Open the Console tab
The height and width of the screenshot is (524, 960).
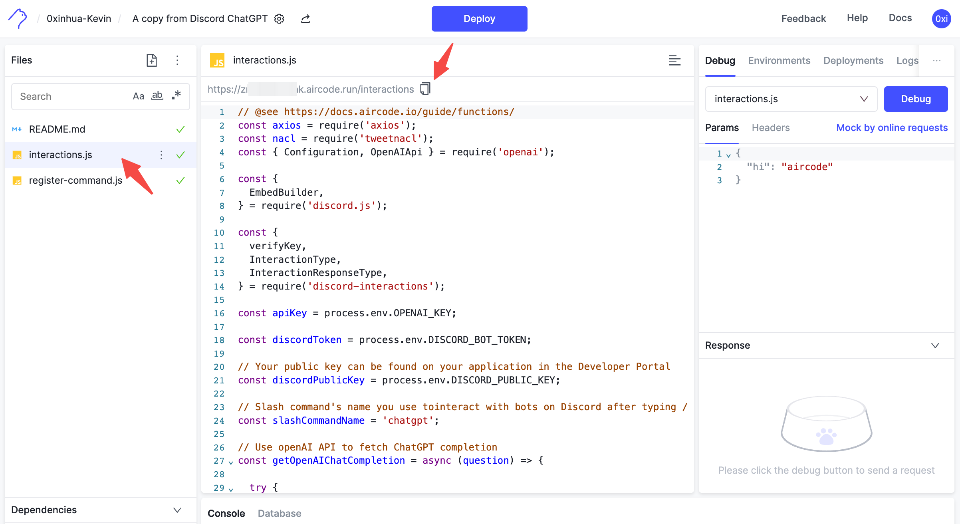[x=226, y=513]
